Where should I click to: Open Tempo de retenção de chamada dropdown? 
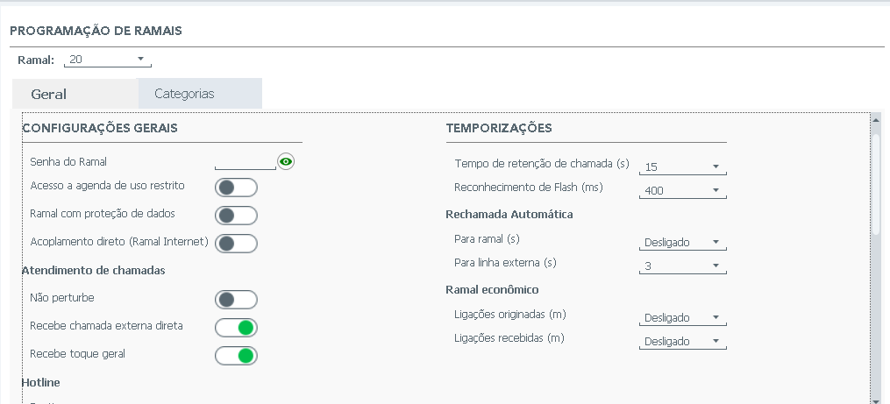683,167
